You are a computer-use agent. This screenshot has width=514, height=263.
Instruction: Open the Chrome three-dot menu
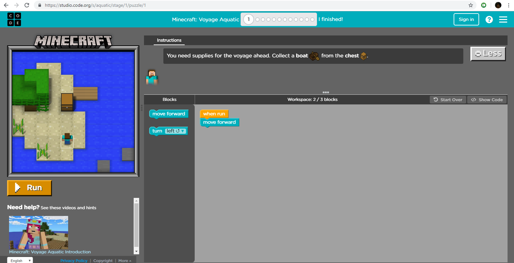(x=509, y=5)
